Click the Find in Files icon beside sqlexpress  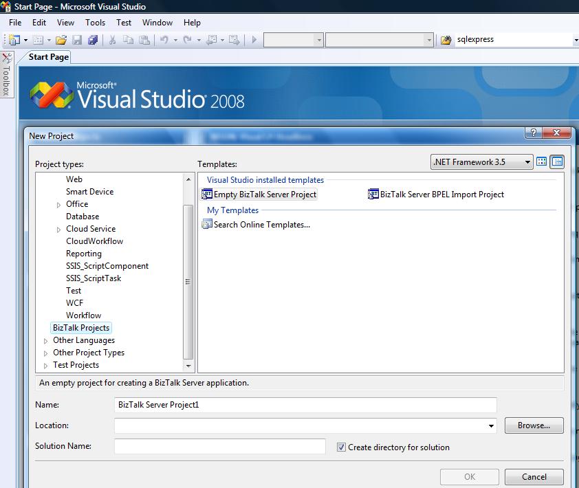tap(446, 39)
